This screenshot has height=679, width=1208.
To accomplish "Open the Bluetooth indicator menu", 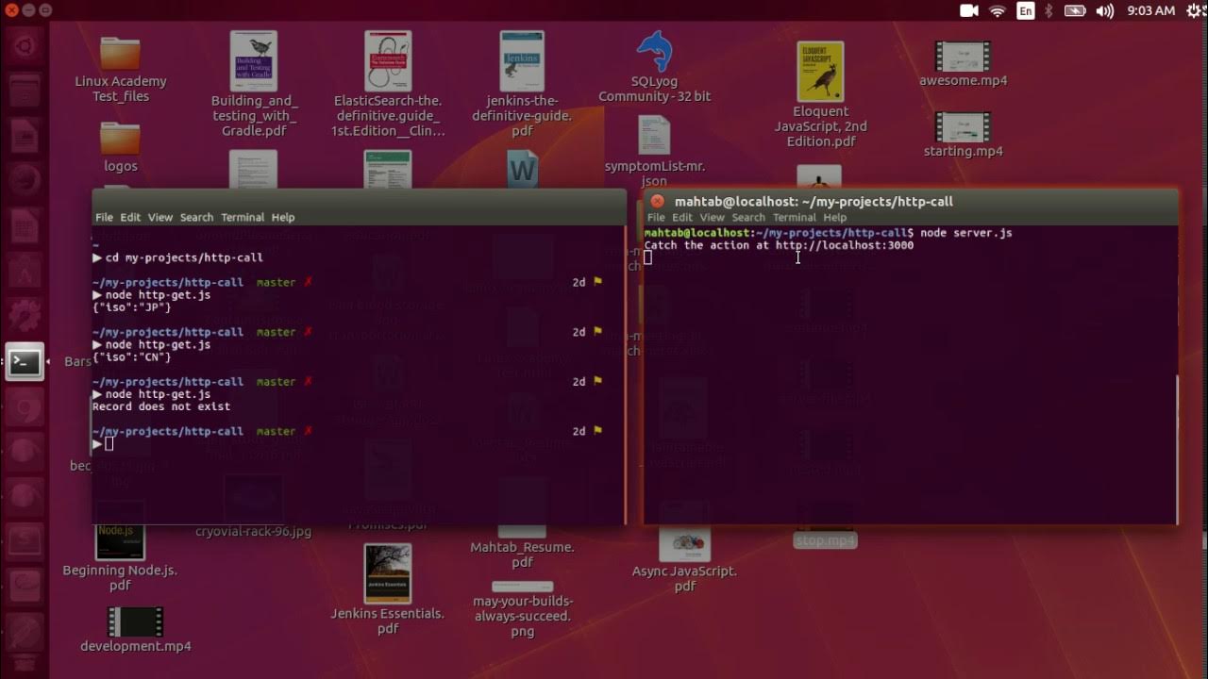I will tap(1049, 10).
